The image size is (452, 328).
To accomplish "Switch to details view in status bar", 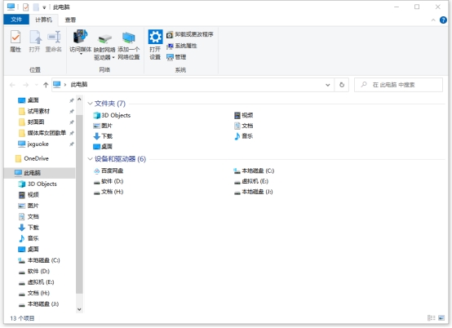I will click(x=432, y=318).
